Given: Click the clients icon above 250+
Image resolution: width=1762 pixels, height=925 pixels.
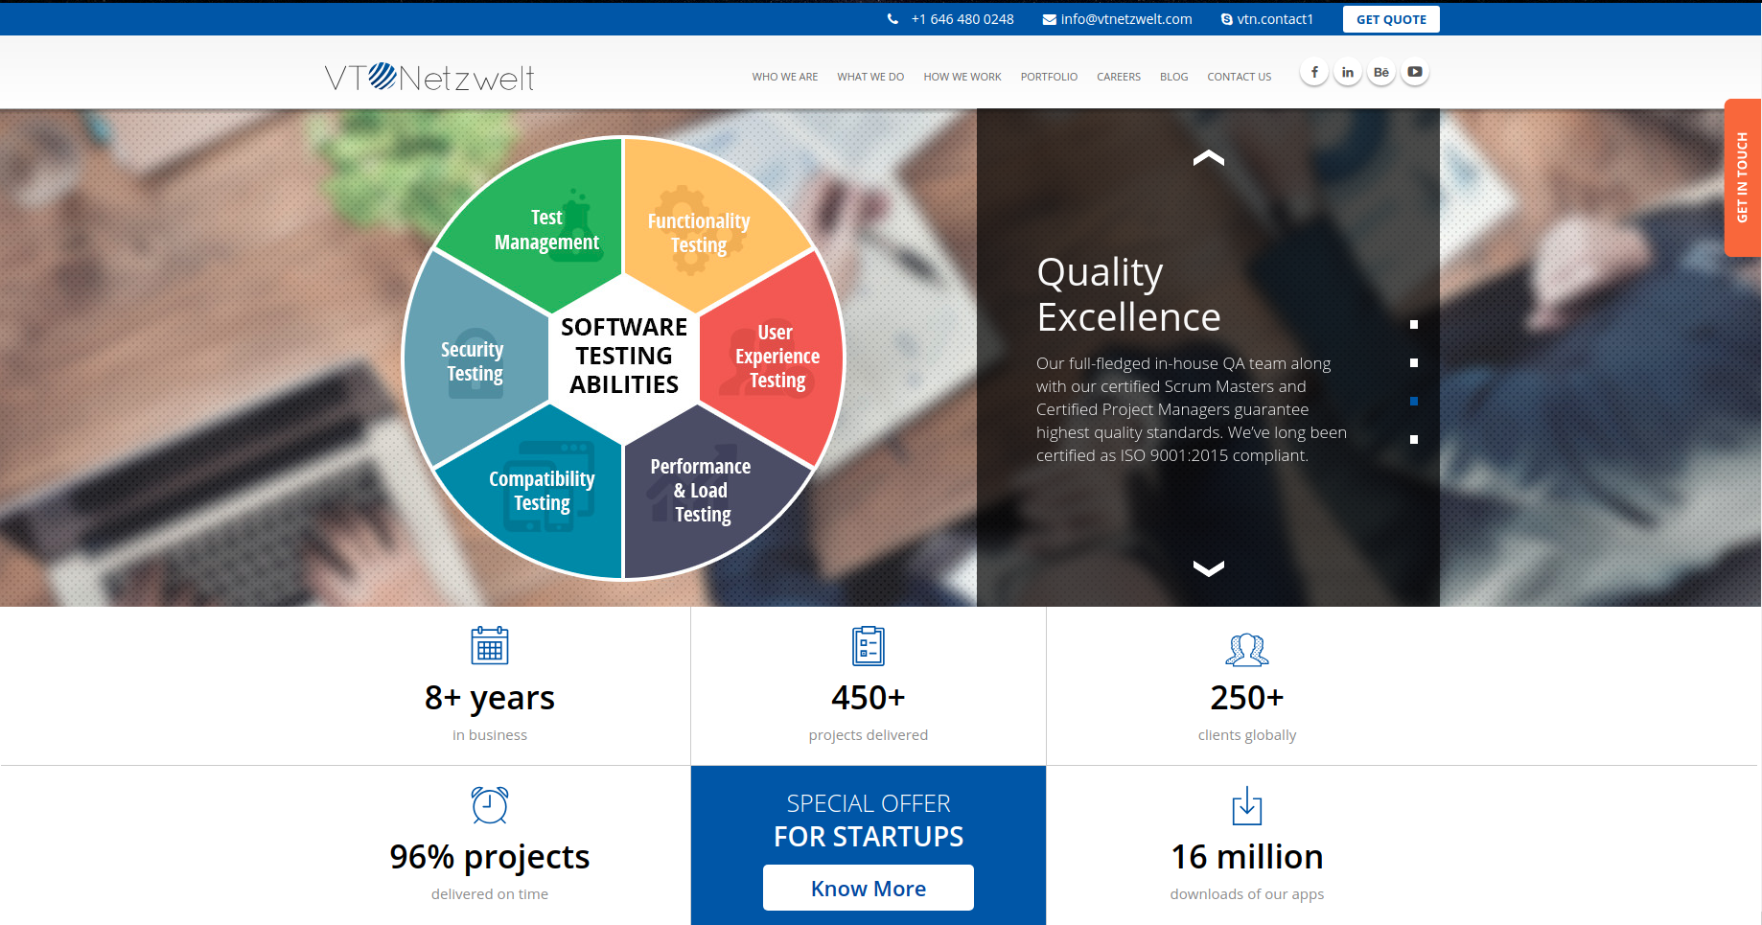Looking at the screenshot, I should point(1246,649).
